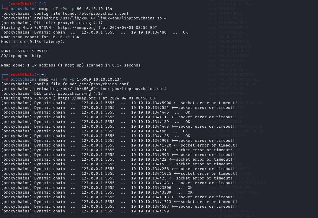Click the red hash before the 1-6000 command

coord(7,79)
